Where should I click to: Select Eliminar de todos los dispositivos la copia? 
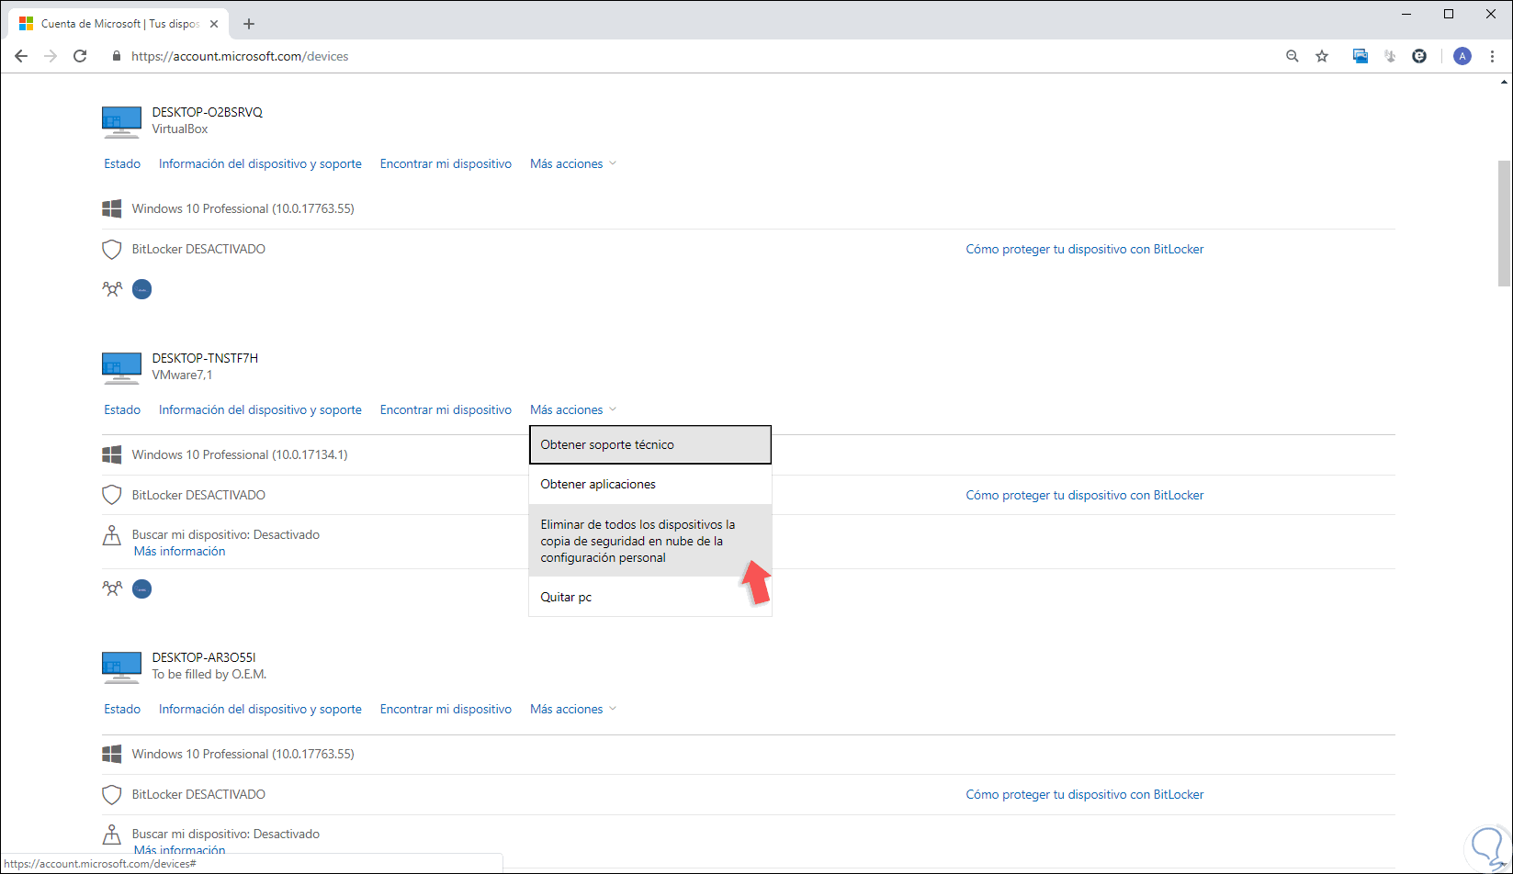pyautogui.click(x=650, y=541)
